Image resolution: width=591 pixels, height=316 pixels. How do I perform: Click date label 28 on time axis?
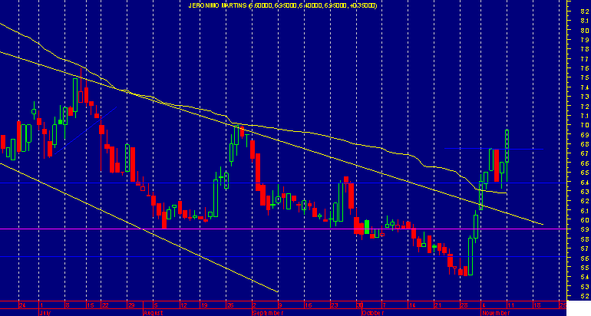pos(464,305)
